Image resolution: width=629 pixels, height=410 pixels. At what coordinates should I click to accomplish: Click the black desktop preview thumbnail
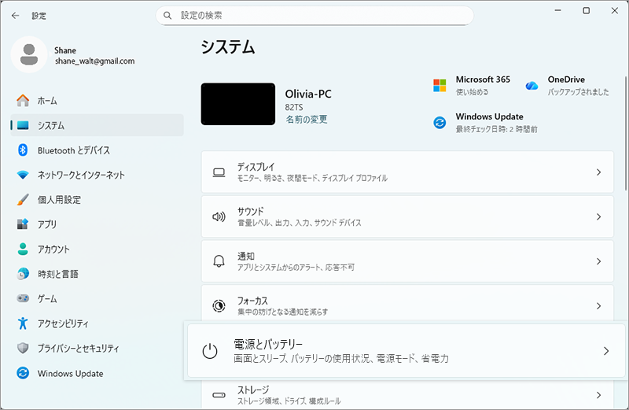coord(238,104)
